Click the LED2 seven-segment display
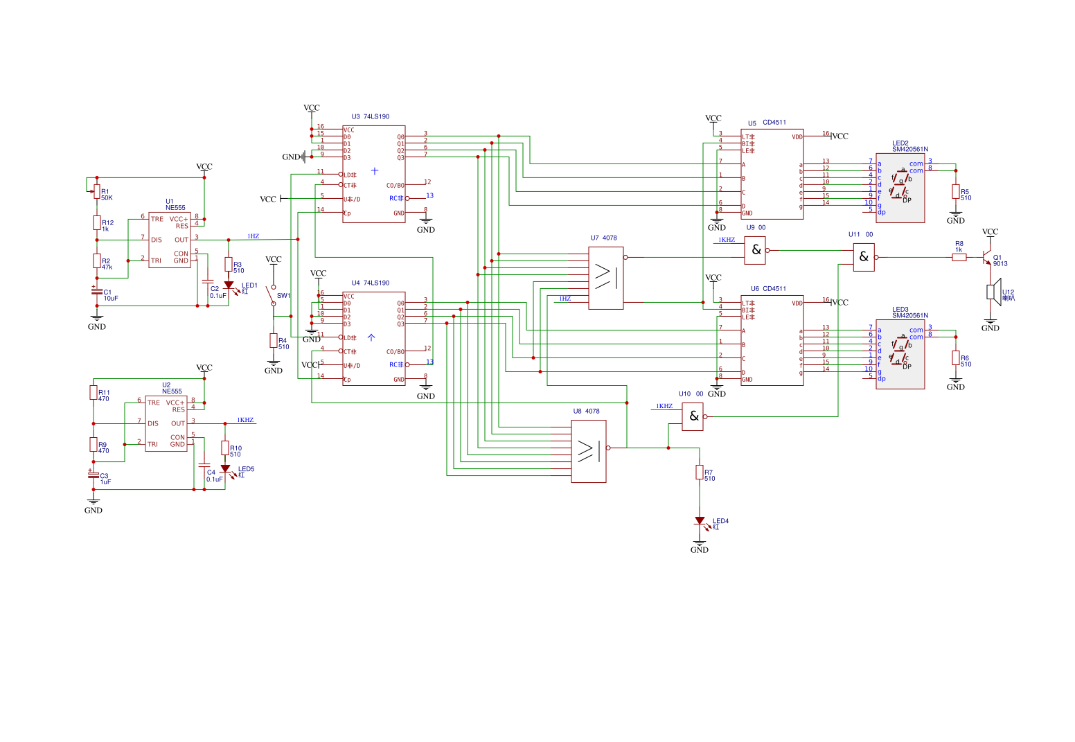Viewport: 1075px width, 742px height. [x=900, y=188]
